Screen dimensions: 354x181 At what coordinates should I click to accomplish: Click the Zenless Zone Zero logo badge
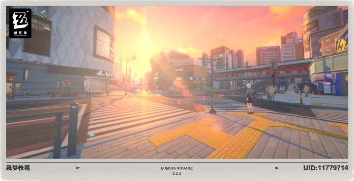coord(20,23)
